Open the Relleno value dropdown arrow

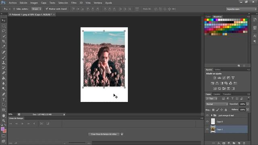(x=248, y=110)
